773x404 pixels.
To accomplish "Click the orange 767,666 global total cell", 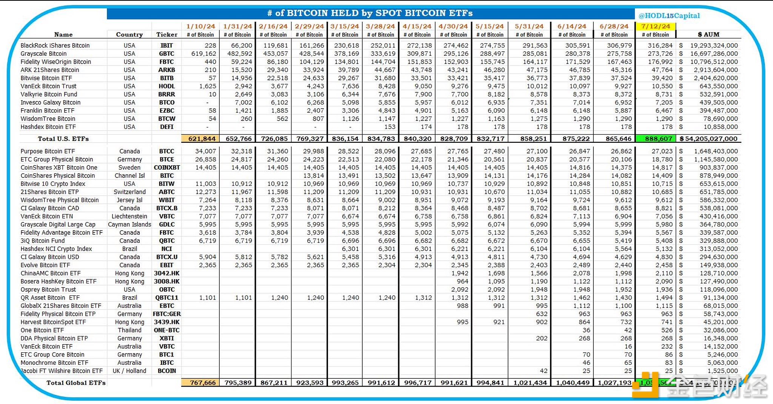I will (x=200, y=383).
